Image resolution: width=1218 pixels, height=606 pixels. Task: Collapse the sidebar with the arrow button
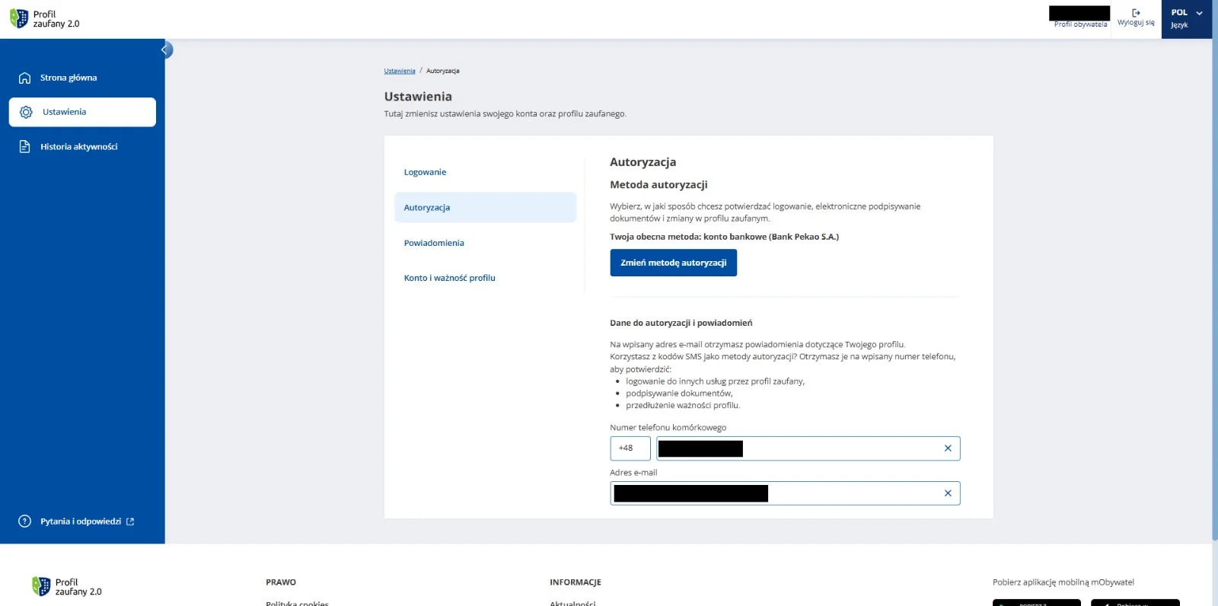pos(165,50)
